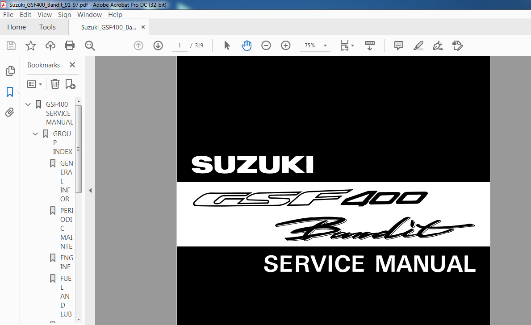Open PERIODIC MAINTE bookmark
The height and width of the screenshot is (325, 531).
click(67, 228)
